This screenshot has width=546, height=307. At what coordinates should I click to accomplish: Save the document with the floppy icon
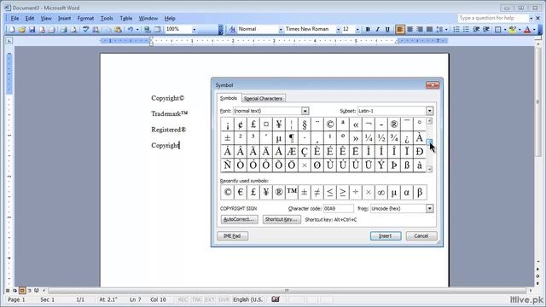pos(32,30)
